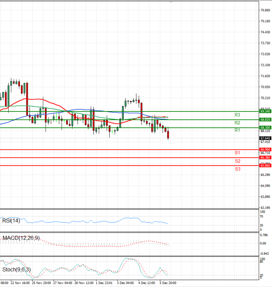Click the Stoch(9,6,3) indicator label
Image resolution: width=272 pixels, height=287 pixels.
click(x=17, y=269)
